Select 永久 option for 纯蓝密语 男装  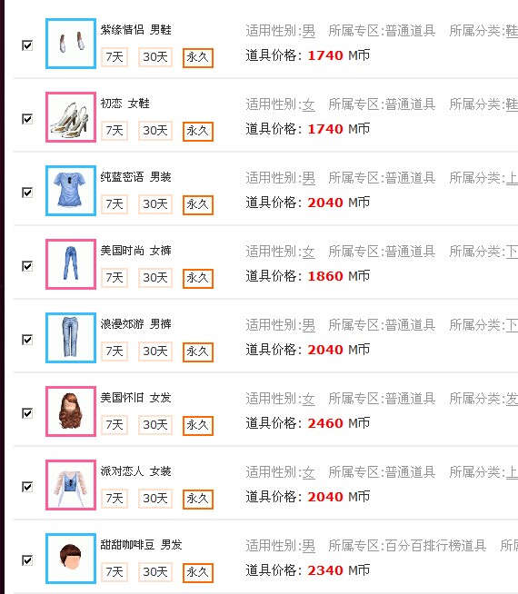198,205
